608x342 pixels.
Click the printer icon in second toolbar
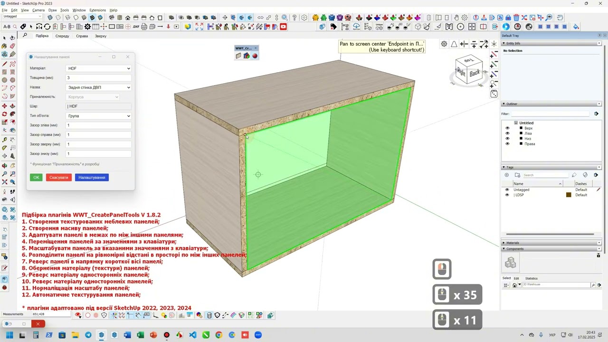pyautogui.click(x=144, y=27)
